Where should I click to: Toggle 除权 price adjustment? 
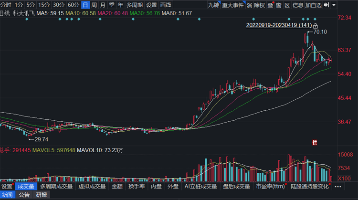pyautogui.click(x=260, y=5)
